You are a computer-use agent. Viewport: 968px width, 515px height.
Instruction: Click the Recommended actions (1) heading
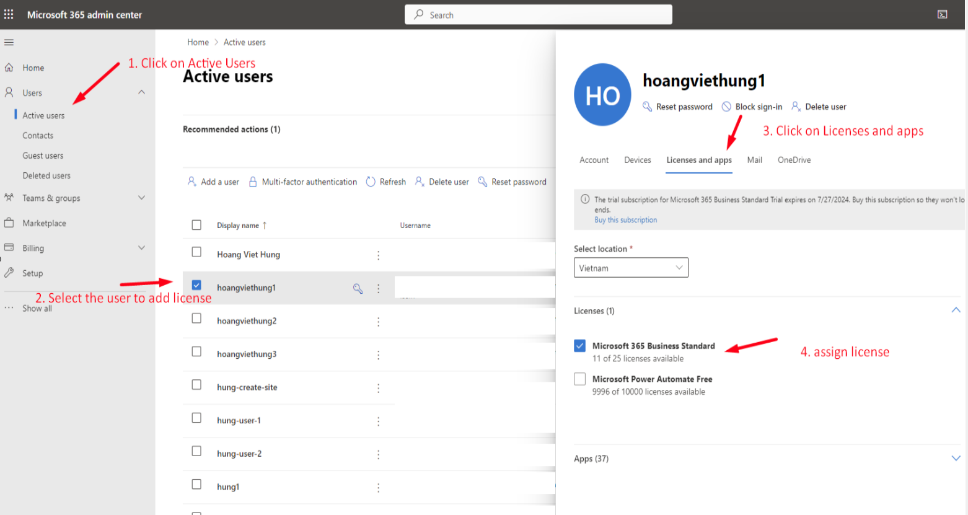[231, 129]
